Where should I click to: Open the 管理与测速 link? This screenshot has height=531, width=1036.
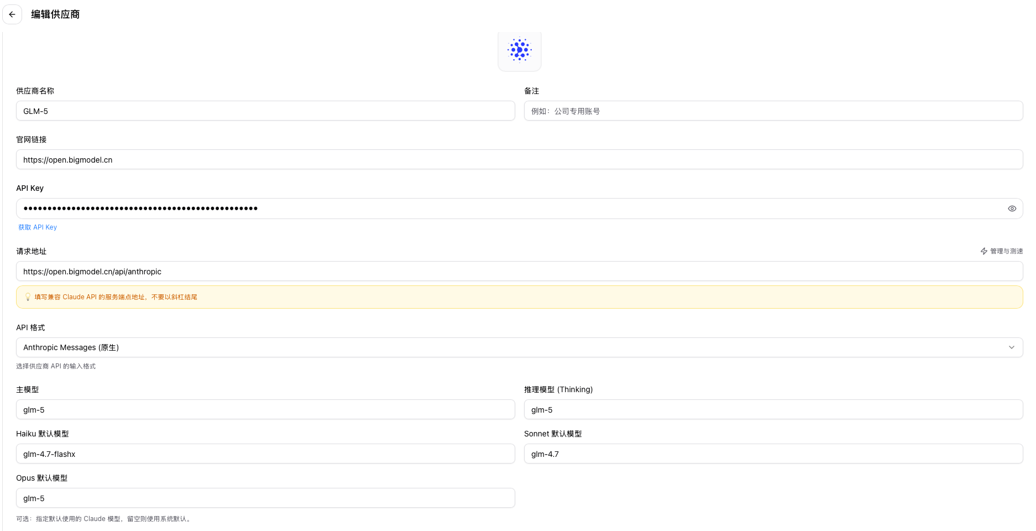coord(1006,251)
